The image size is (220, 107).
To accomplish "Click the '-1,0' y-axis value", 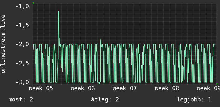I will (22, 6).
